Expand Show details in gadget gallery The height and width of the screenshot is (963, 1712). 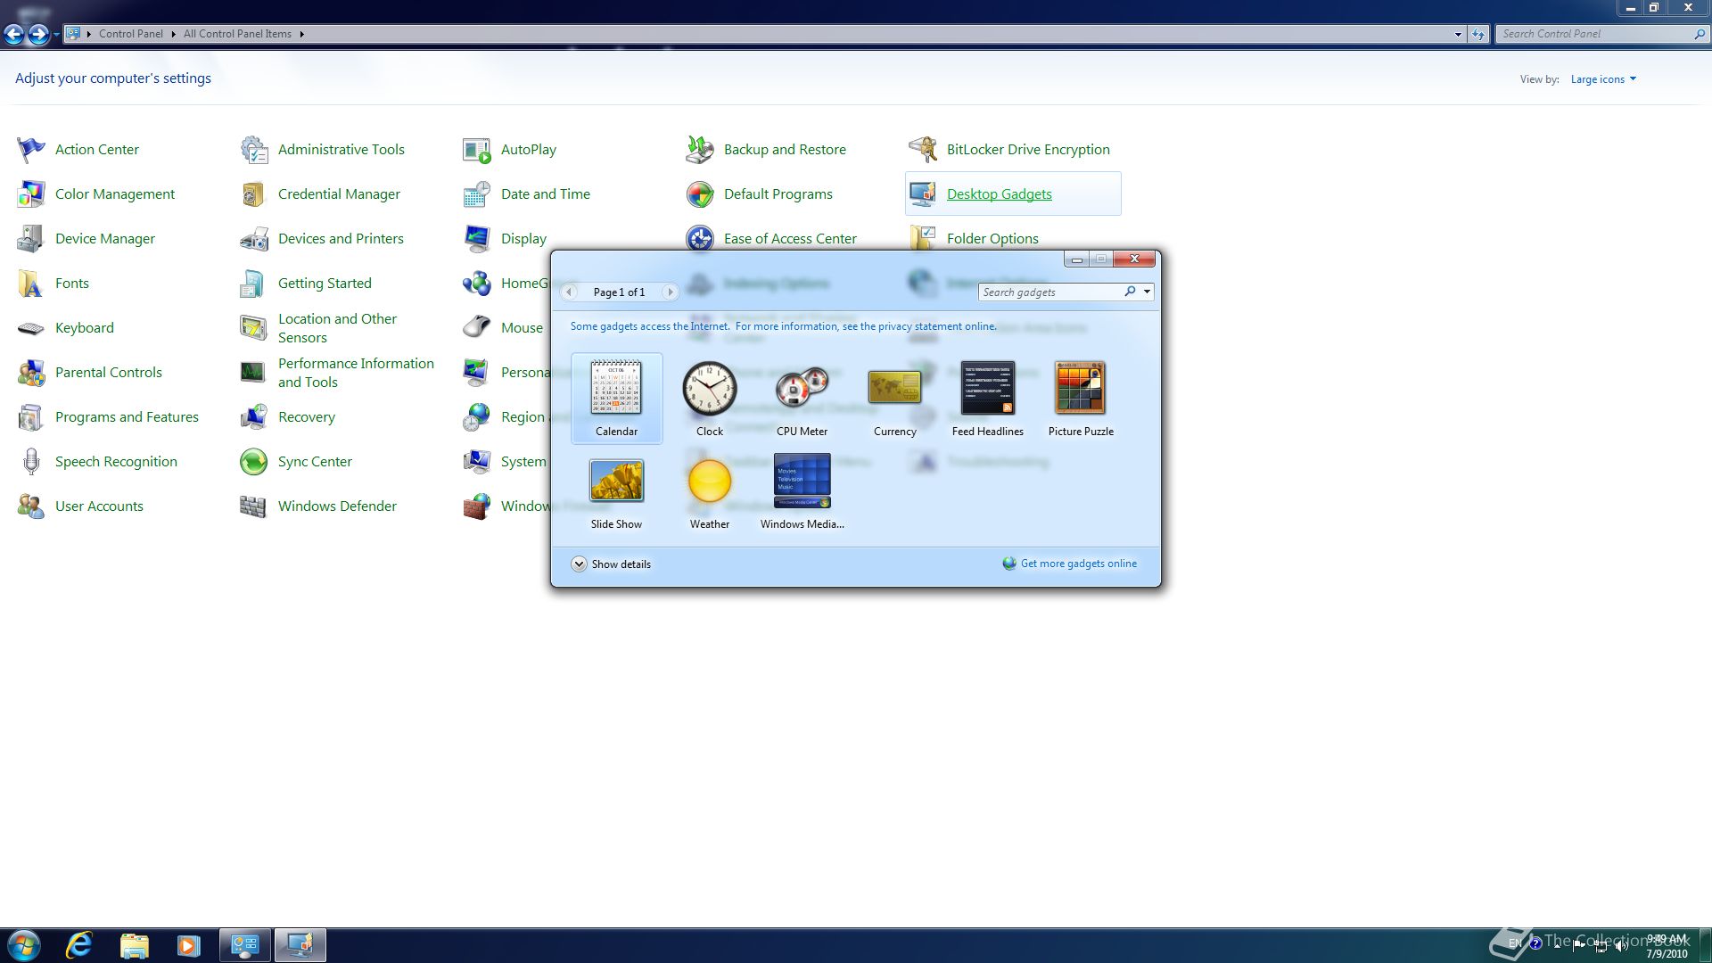pos(612,564)
